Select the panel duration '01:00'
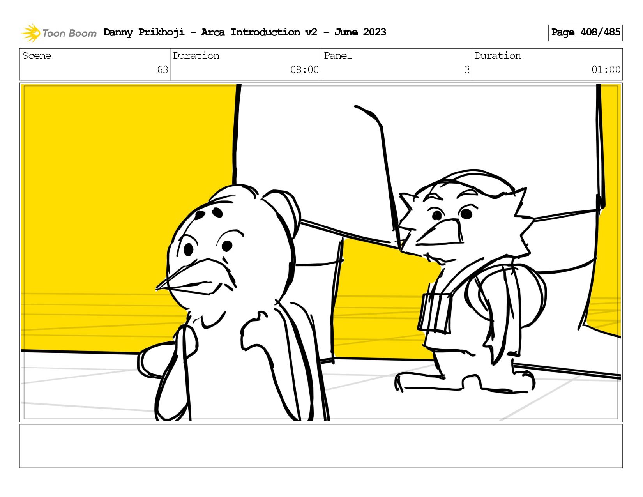This screenshot has height=497, width=643. click(606, 70)
